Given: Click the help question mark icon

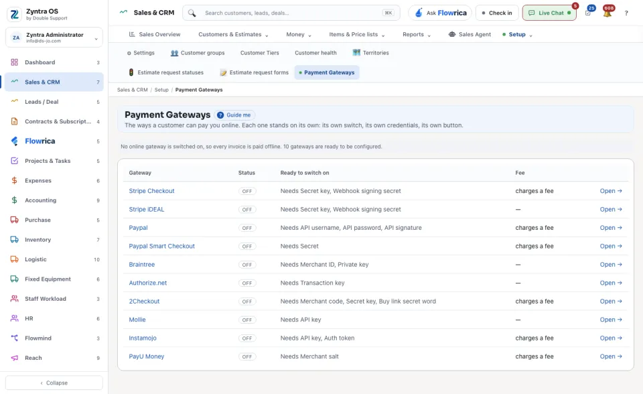Looking at the screenshot, I should (x=626, y=13).
